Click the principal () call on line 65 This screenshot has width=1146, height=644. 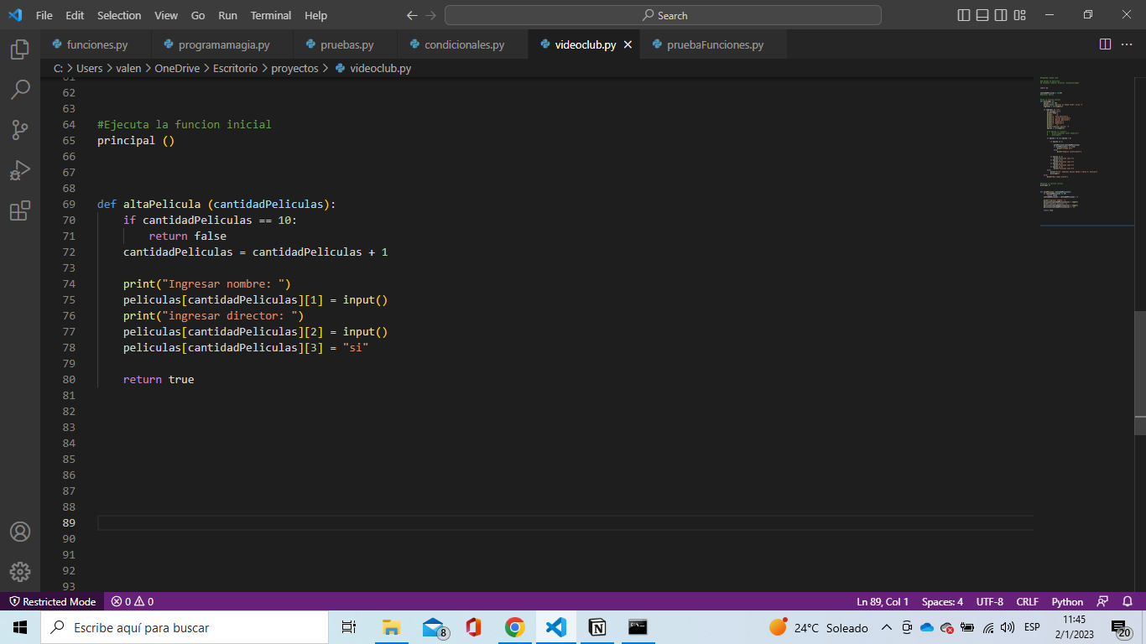136,140
